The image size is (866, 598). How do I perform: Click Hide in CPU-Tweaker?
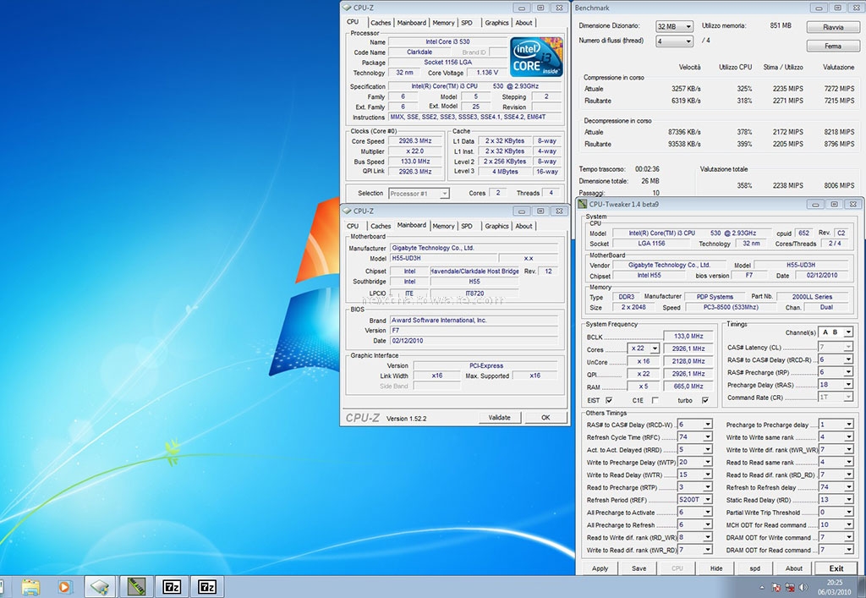click(716, 568)
